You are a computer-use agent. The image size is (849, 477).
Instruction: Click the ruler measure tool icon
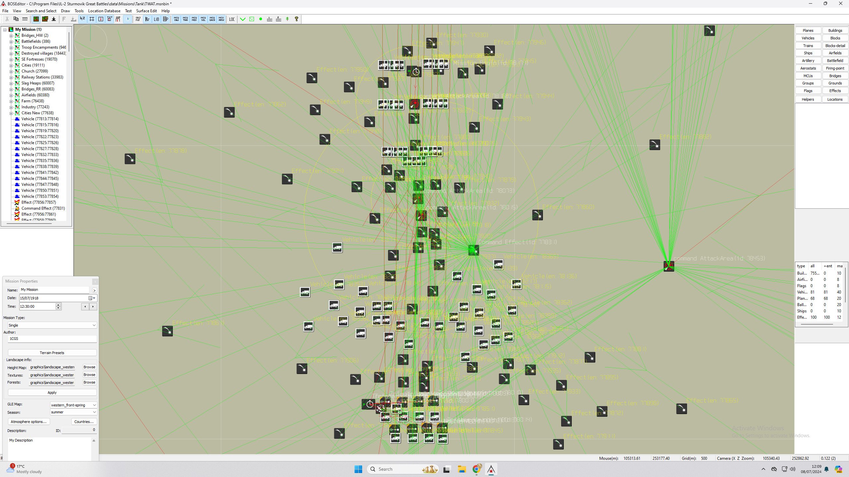click(x=25, y=19)
